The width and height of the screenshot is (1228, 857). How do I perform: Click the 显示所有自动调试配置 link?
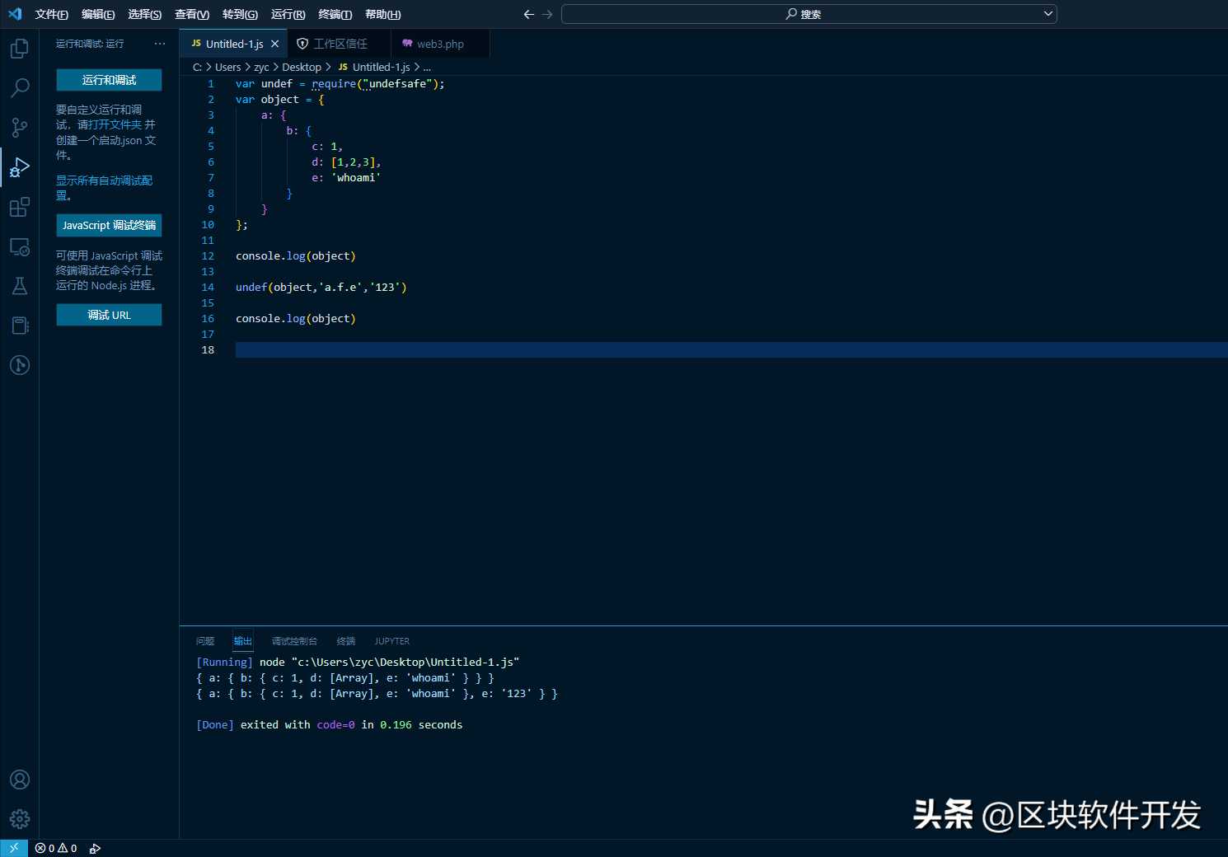[x=105, y=188]
